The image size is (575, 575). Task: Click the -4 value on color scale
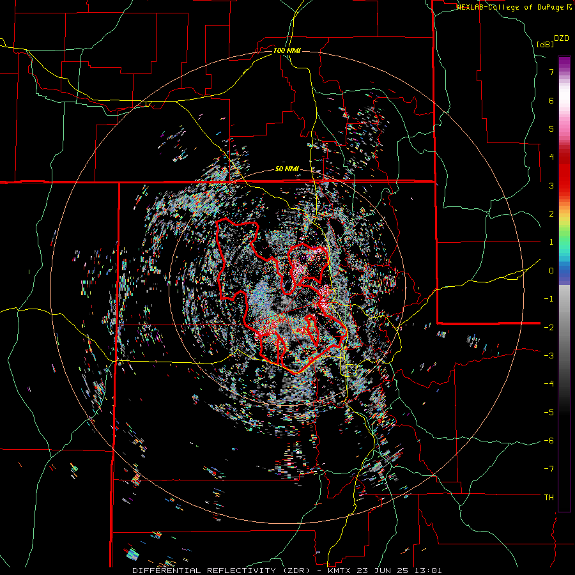549,384
